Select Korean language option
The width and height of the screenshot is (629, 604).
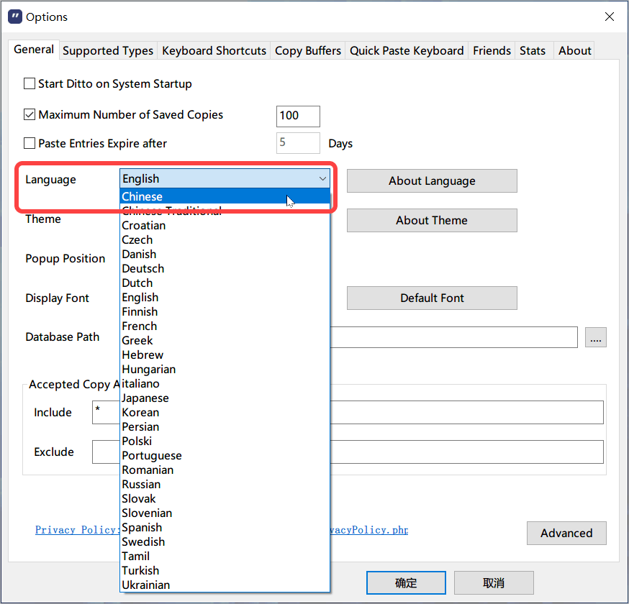pyautogui.click(x=225, y=413)
